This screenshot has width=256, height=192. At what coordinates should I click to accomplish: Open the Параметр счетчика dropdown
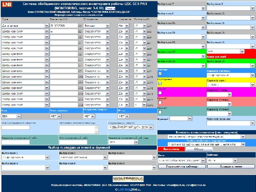[x=230, y=75]
